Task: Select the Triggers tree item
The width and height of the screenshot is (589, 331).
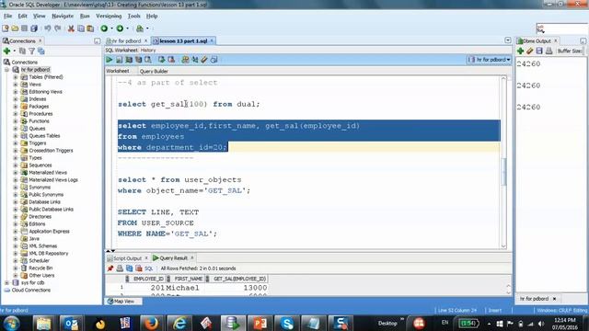Action: 37,143
